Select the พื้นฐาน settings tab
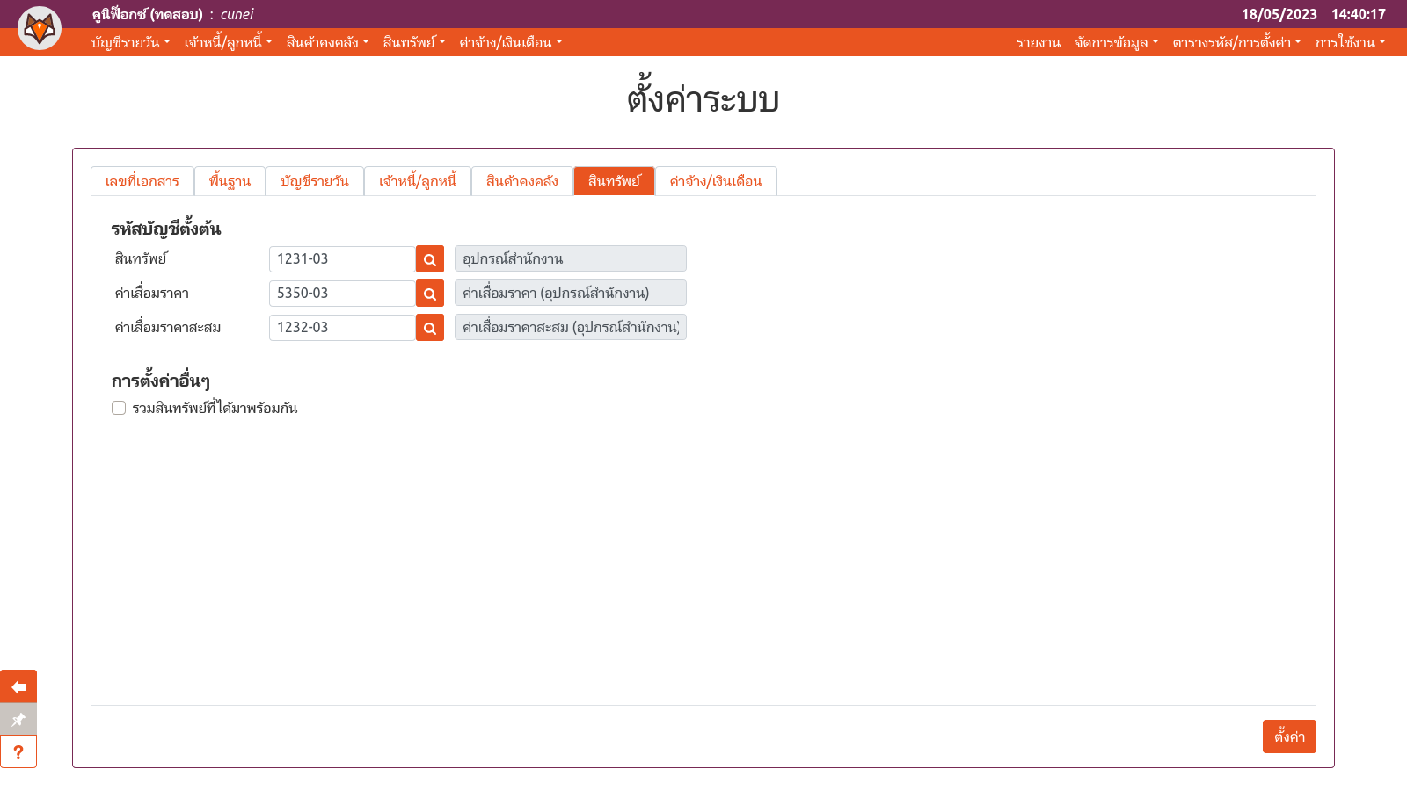Viewport: 1407px width, 791px height. click(230, 181)
